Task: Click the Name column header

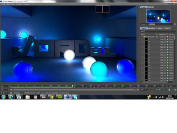Action: (x=143, y=34)
